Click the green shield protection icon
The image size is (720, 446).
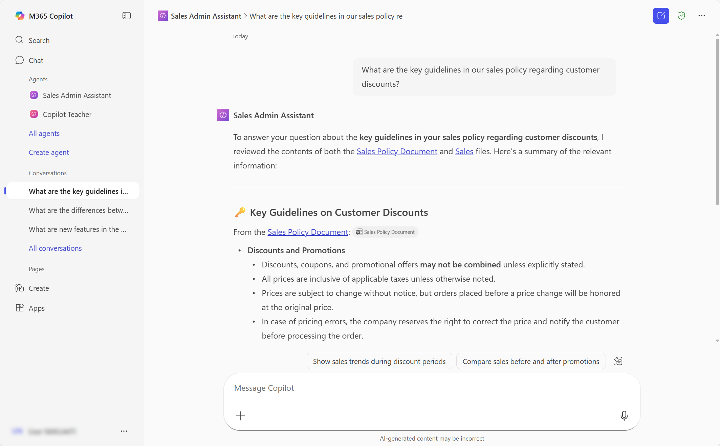coord(681,16)
